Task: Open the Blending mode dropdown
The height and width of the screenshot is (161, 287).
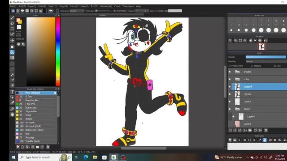Action: 266,62
